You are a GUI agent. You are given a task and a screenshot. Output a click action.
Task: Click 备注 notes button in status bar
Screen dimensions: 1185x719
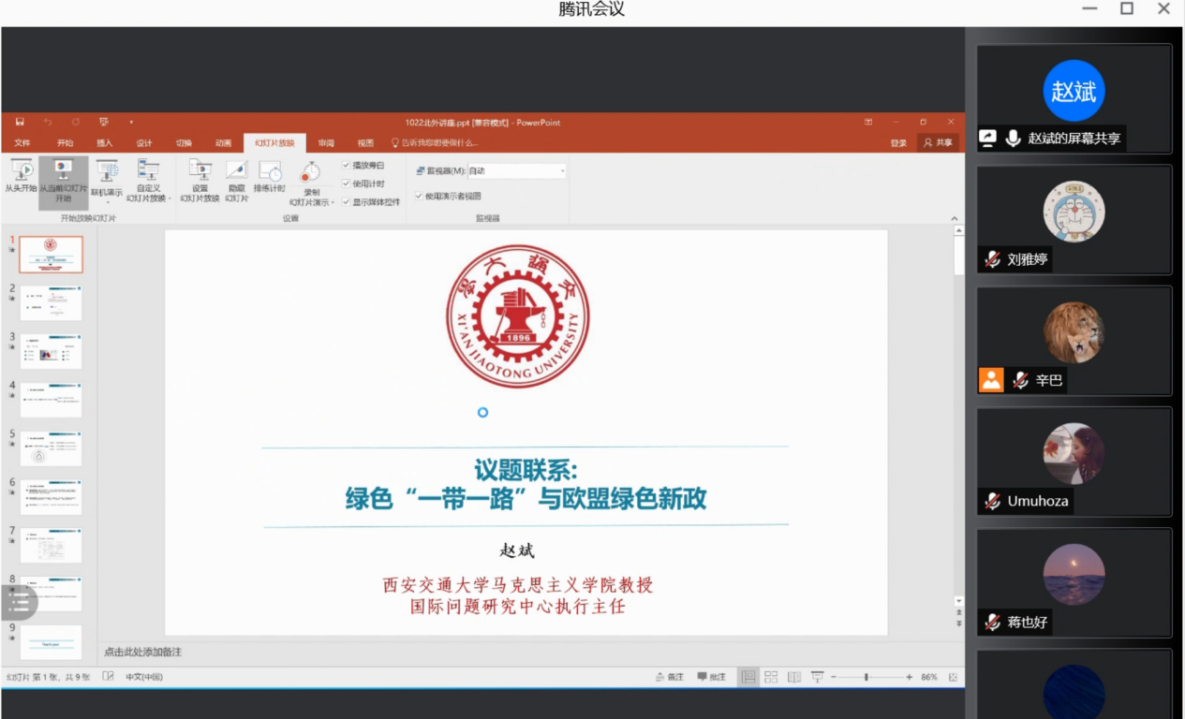click(671, 677)
